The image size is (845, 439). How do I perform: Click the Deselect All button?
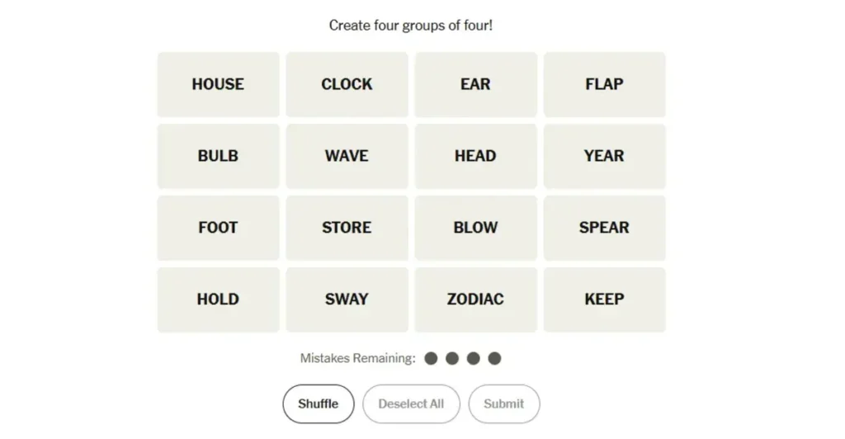pyautogui.click(x=411, y=404)
